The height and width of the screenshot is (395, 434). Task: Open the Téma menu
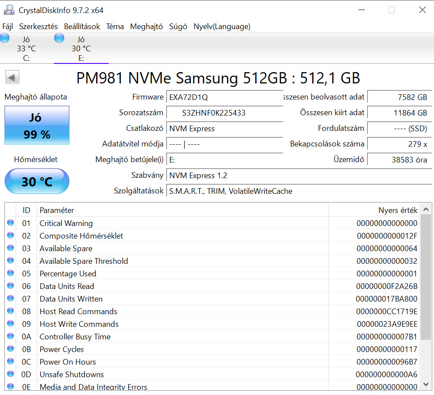coord(115,27)
